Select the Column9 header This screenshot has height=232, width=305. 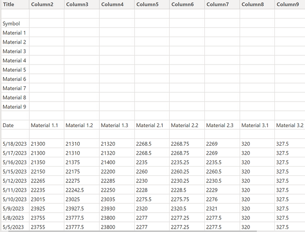point(290,4)
